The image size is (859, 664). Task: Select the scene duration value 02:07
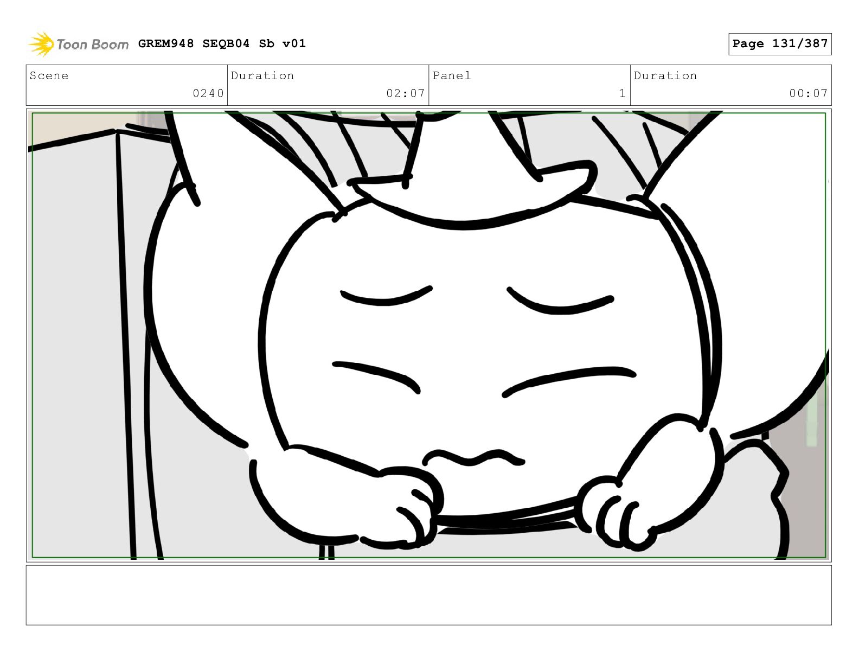405,93
